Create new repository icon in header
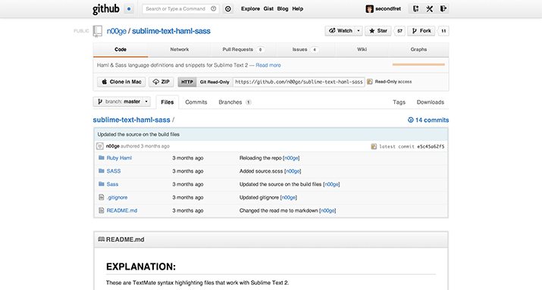Viewport: 542px width, 290px height. point(416,9)
